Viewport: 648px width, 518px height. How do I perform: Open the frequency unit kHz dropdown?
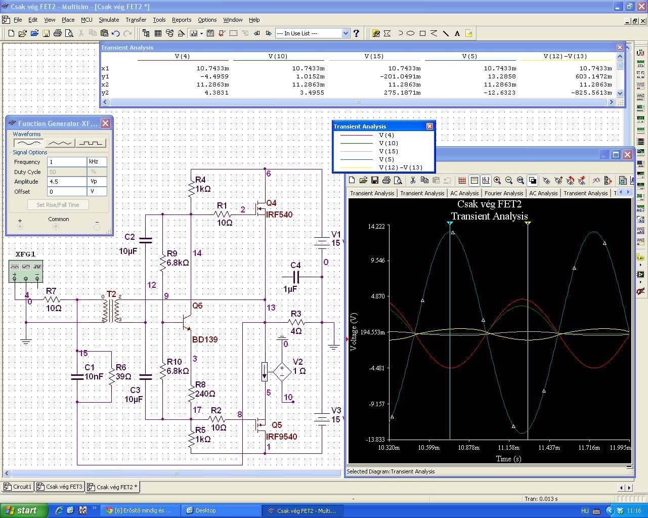[97, 162]
